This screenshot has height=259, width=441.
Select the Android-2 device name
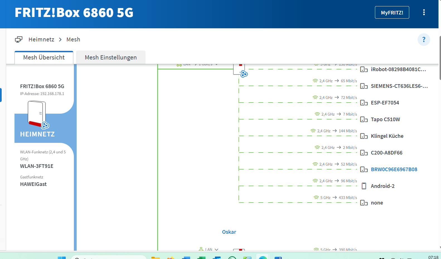click(x=382, y=186)
